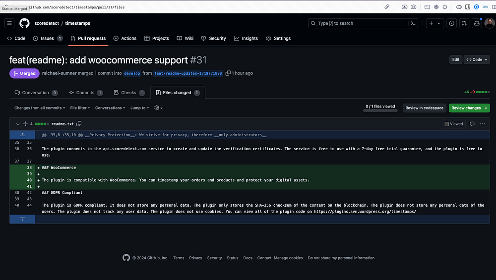496x280 pixels.
Task: Open the Jump to dropdown
Action: 139,108
